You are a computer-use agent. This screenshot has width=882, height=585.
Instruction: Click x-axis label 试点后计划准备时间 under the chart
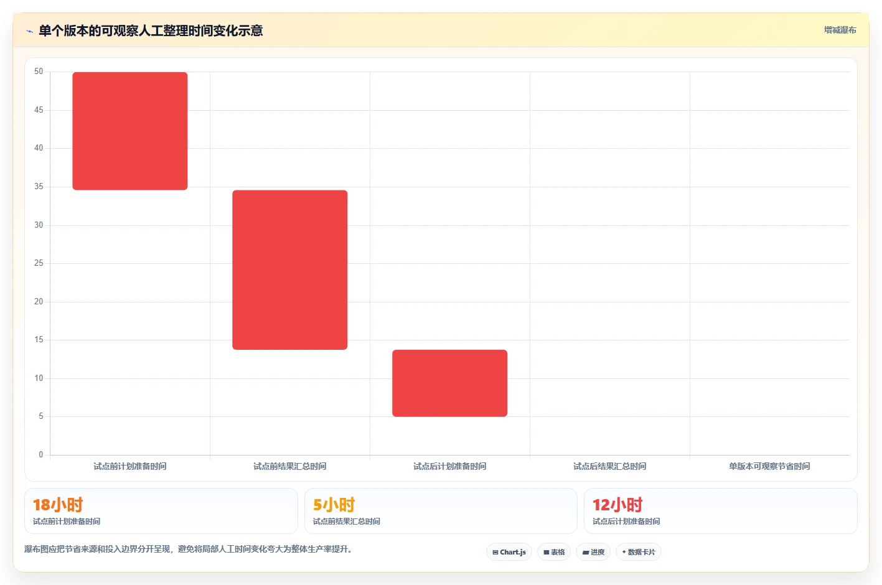450,466
